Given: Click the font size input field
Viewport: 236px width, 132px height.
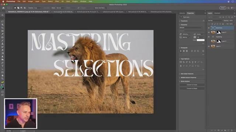Looking at the screenshot, I should [x=186, y=34].
